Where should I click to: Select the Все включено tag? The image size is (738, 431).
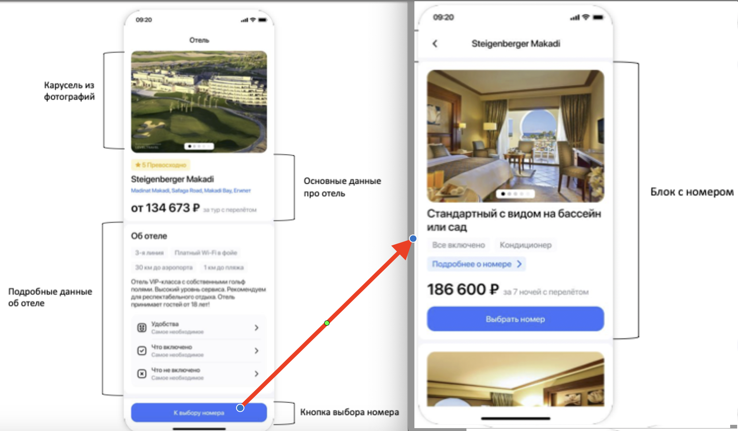[458, 245]
